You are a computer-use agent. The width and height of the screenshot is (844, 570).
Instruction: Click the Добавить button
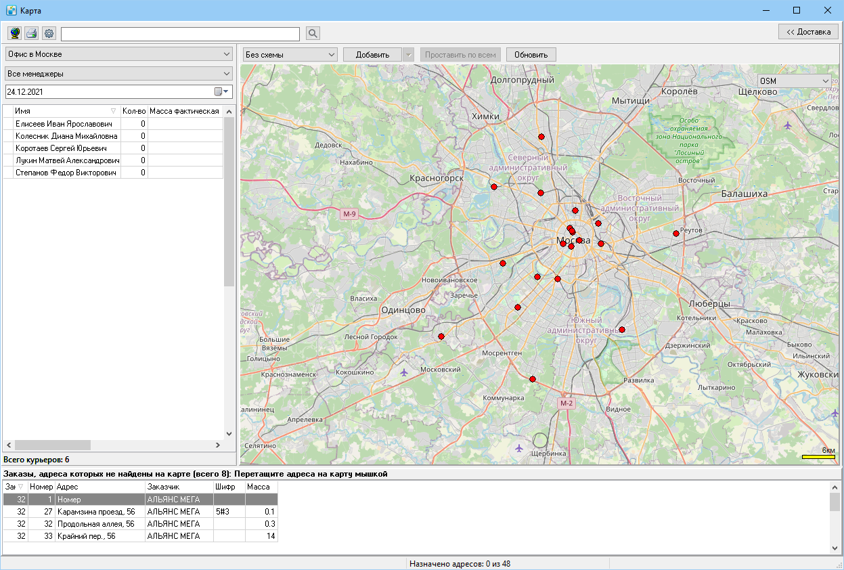(373, 55)
